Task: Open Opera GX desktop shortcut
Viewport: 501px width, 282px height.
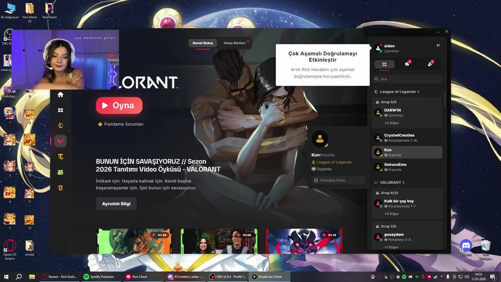Action: (10, 249)
